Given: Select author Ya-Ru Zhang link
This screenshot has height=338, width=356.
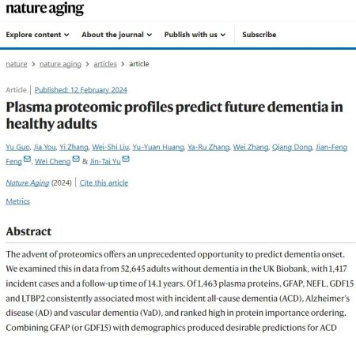Looking at the screenshot, I should [x=208, y=147].
